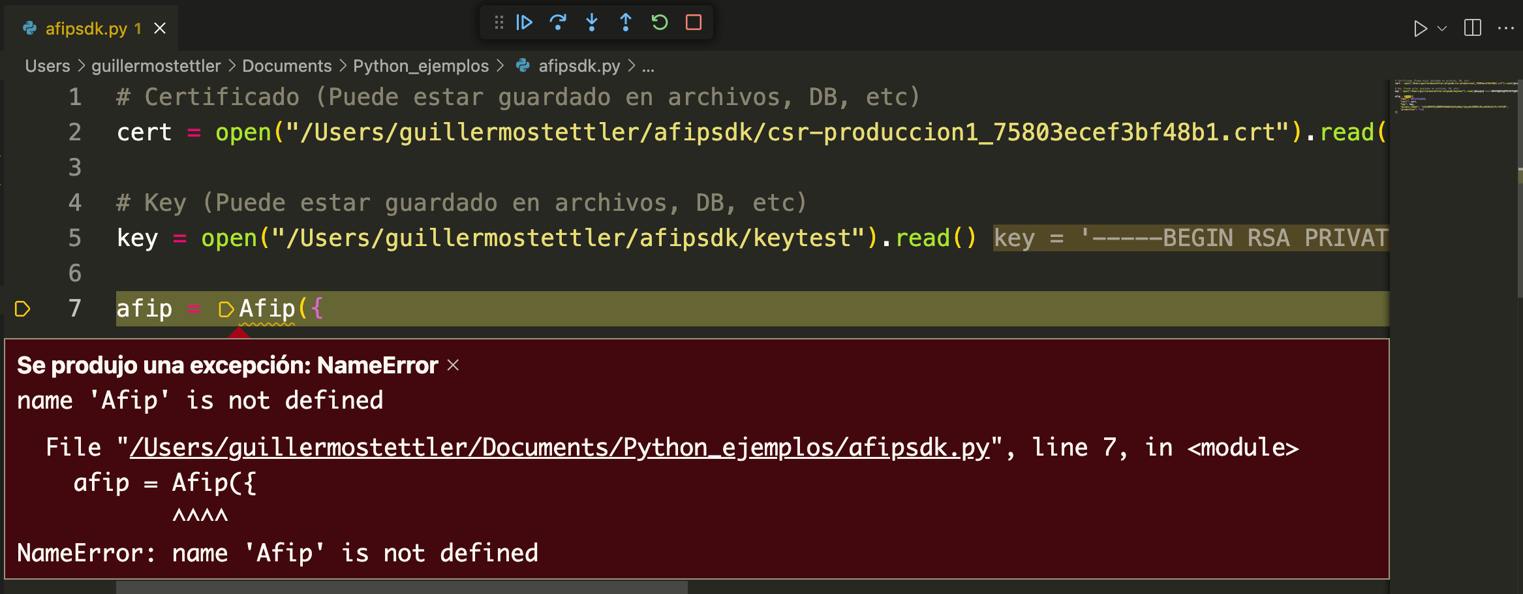The image size is (1523, 594).
Task: Restart the debugging session
Action: [660, 23]
